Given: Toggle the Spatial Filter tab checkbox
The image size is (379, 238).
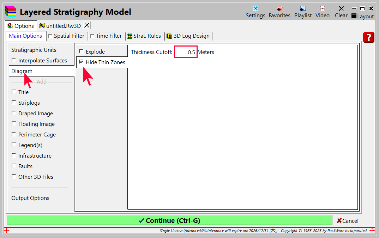Looking at the screenshot, I should (50, 36).
